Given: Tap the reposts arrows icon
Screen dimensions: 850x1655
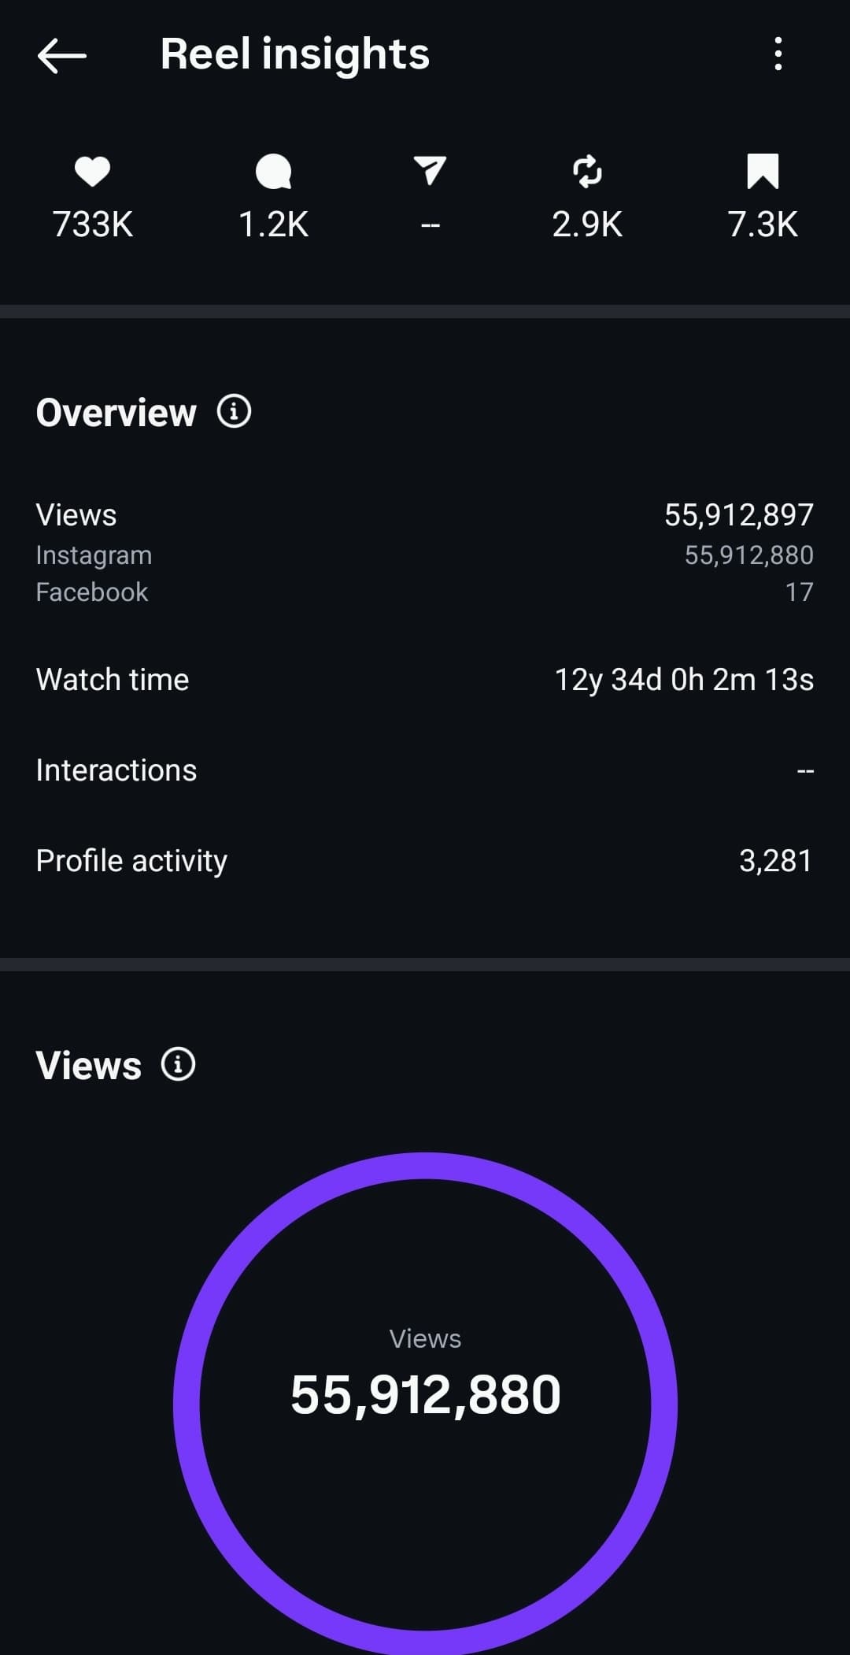Looking at the screenshot, I should pyautogui.click(x=587, y=172).
